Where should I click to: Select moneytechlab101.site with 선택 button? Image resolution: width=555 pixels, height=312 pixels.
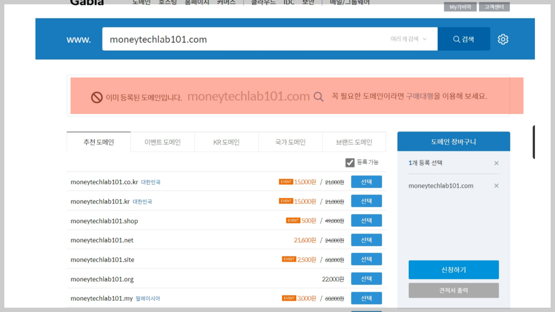pos(366,259)
